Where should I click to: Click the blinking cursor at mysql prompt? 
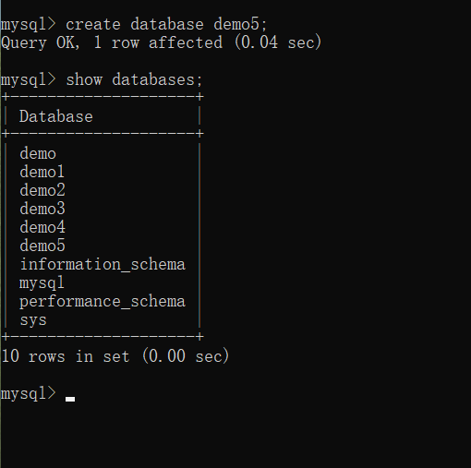click(x=70, y=399)
